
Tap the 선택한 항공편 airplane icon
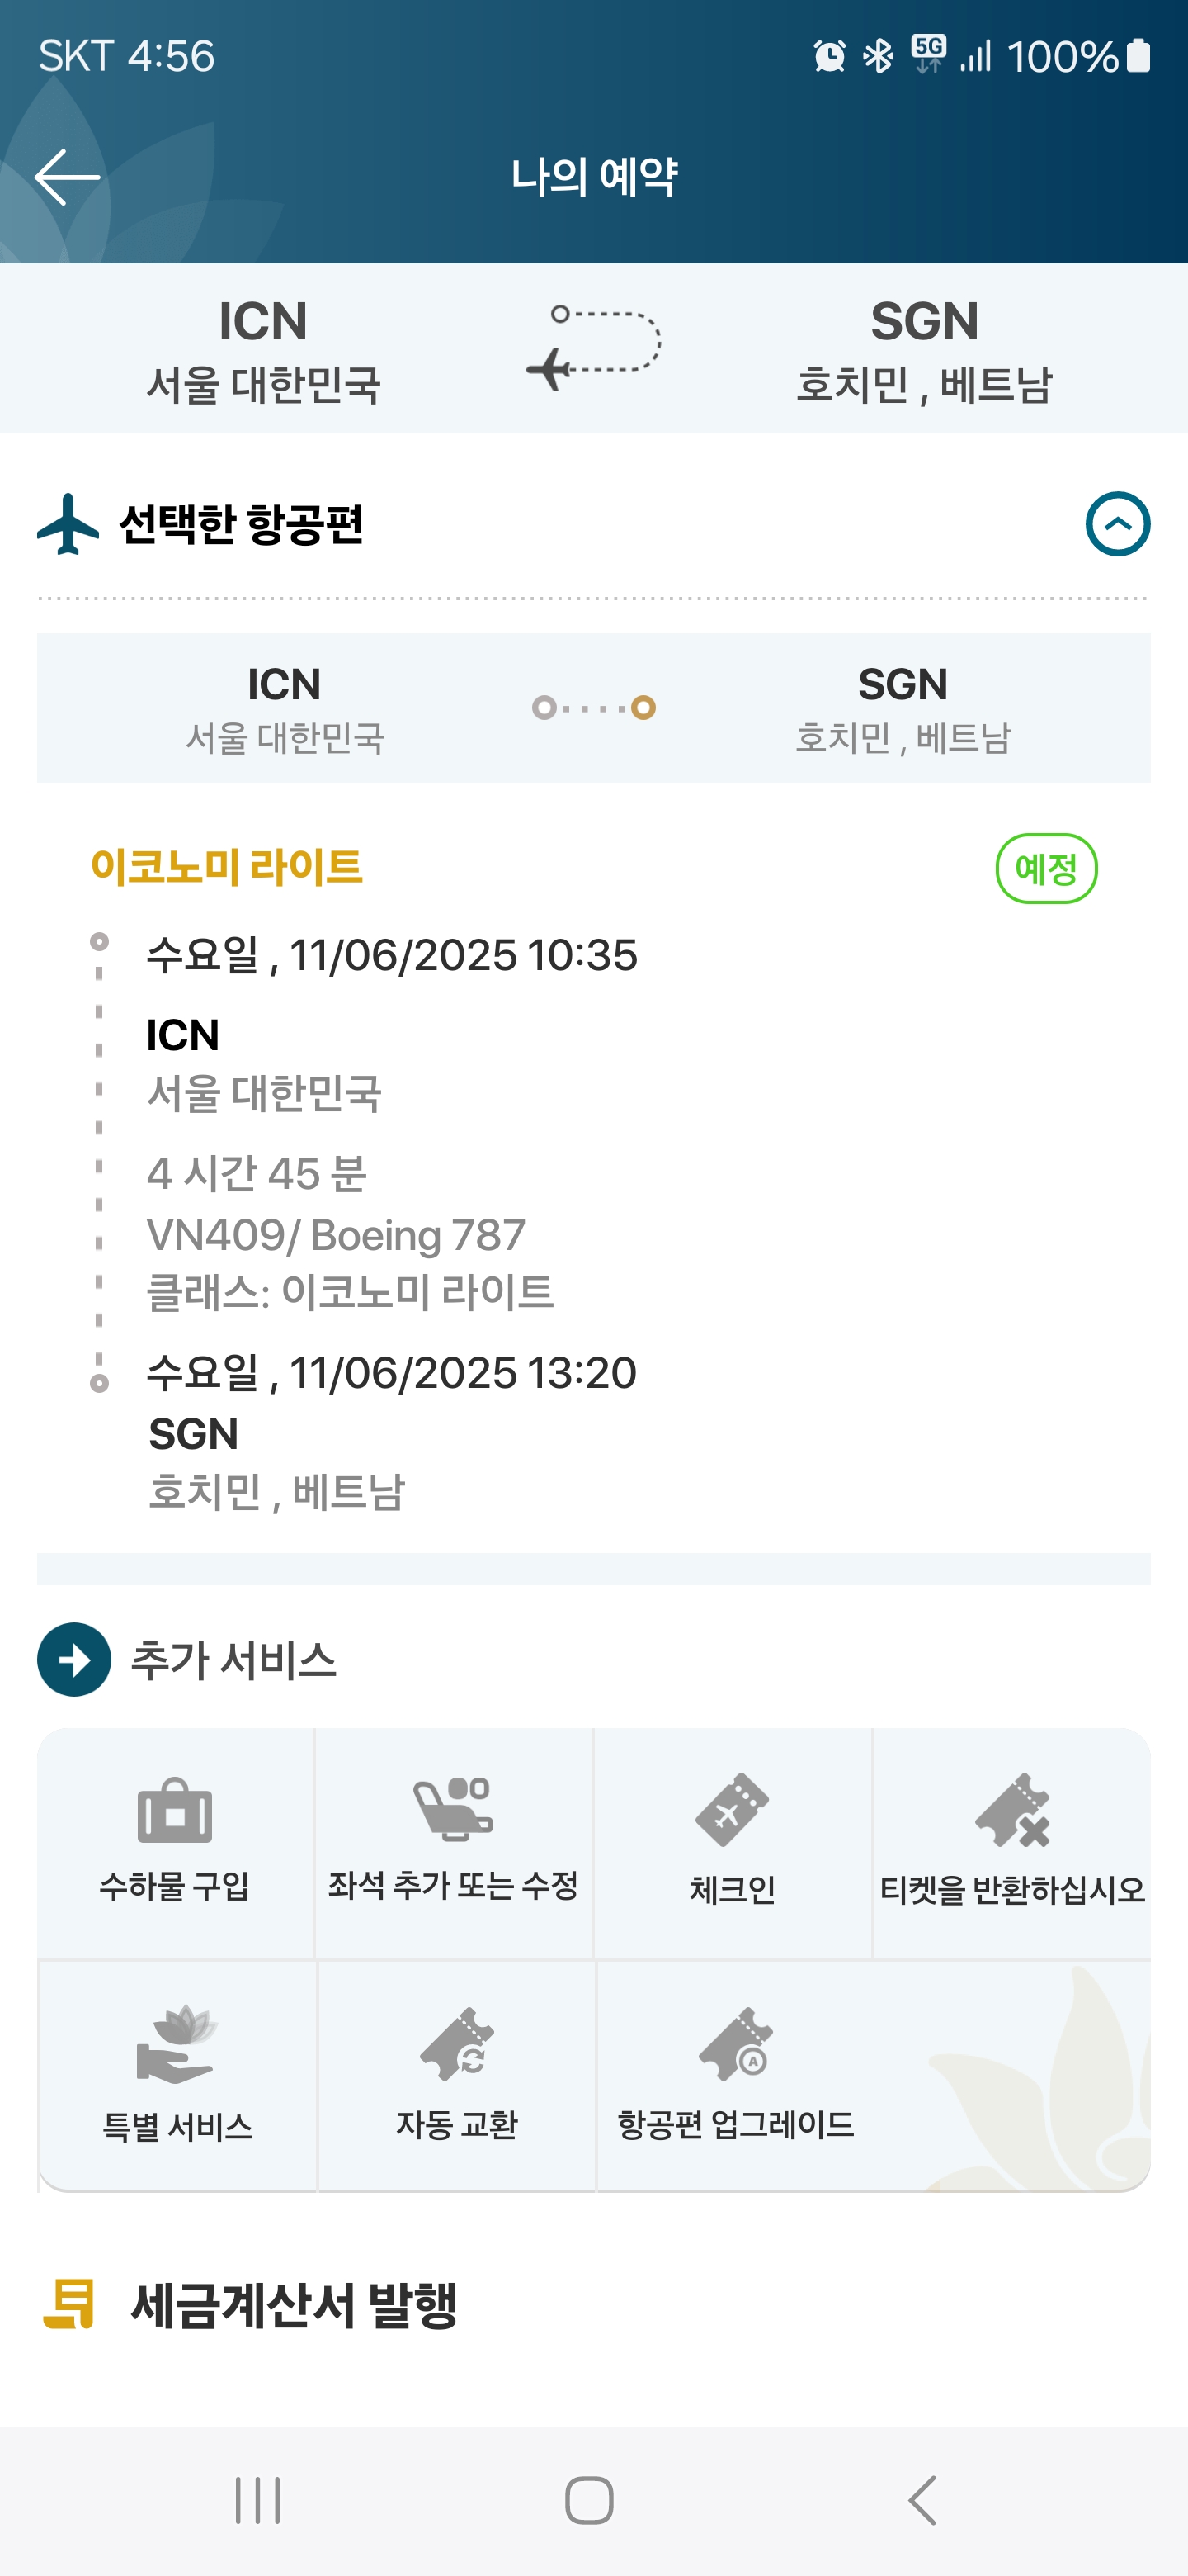point(68,524)
